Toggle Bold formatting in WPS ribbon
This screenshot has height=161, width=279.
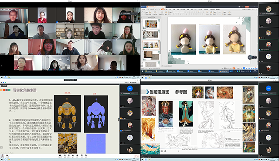coord(174,14)
